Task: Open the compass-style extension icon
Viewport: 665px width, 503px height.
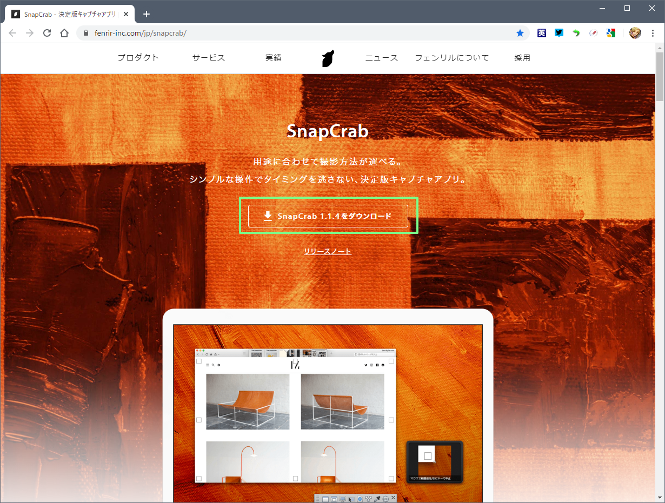Action: click(x=594, y=33)
